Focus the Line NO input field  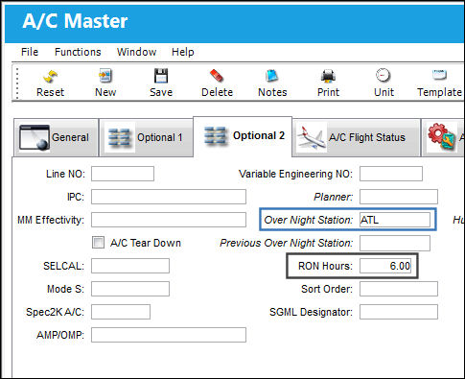click(x=123, y=174)
